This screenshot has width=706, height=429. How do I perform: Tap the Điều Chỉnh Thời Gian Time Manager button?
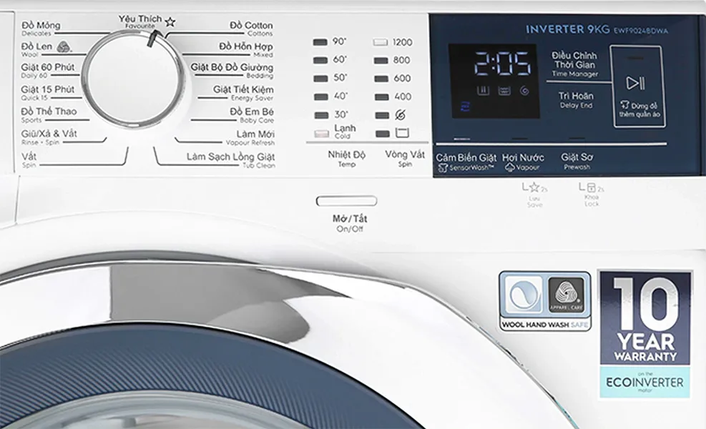(575, 64)
